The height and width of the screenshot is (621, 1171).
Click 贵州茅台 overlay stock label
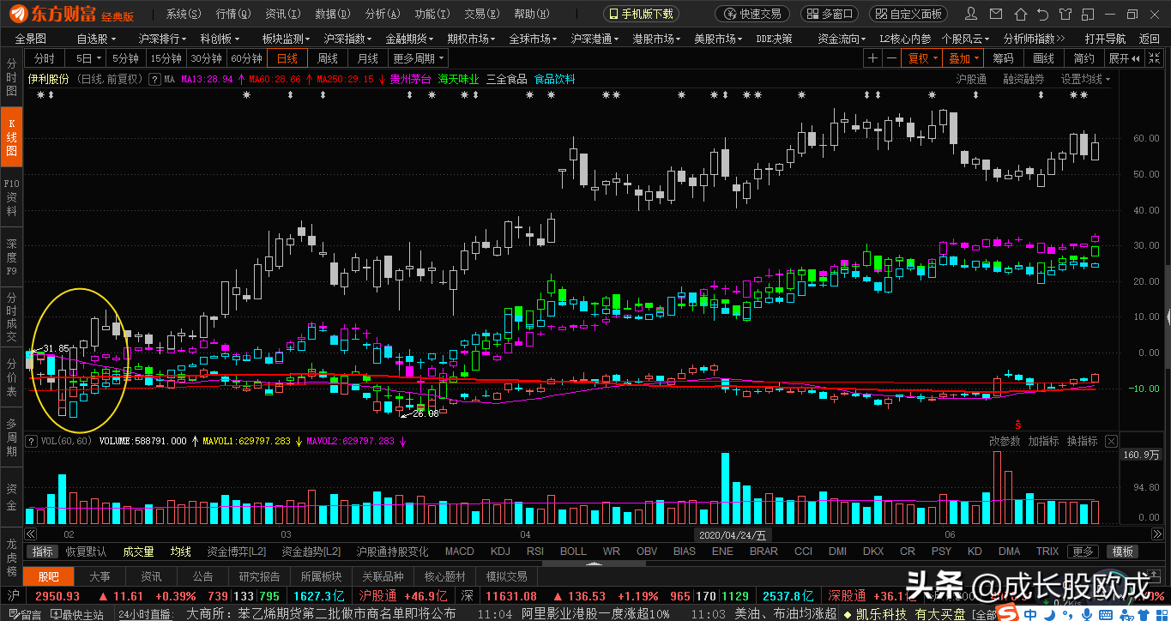pos(409,79)
